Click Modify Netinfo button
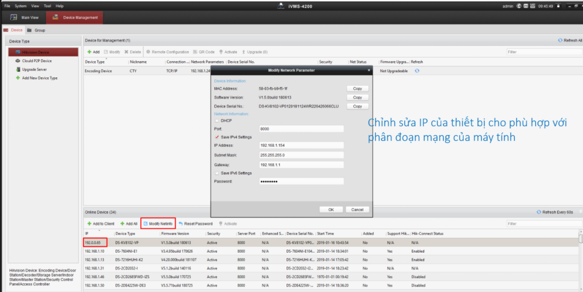Image resolution: width=583 pixels, height=292 pixels. [158, 224]
